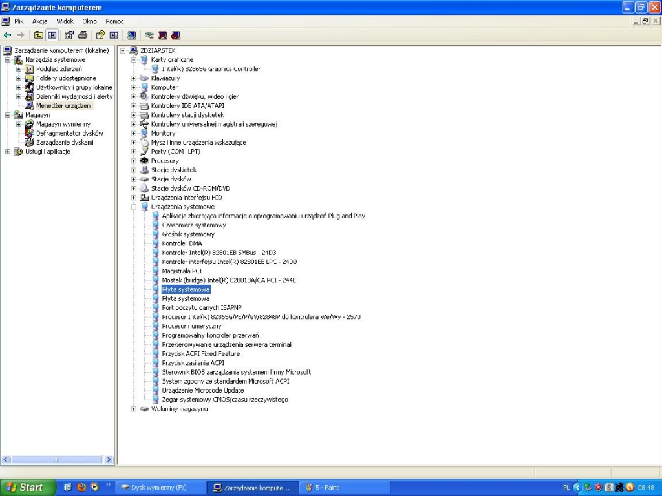Select Kontroler Intel(R) 82801EB SMBus - 24D3

pos(219,253)
